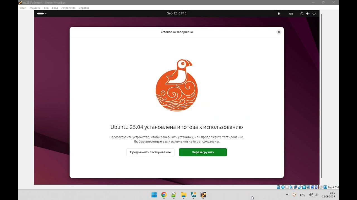The height and width of the screenshot is (200, 357).
Task: Switch the ENG input language indicator
Action: 303,195
